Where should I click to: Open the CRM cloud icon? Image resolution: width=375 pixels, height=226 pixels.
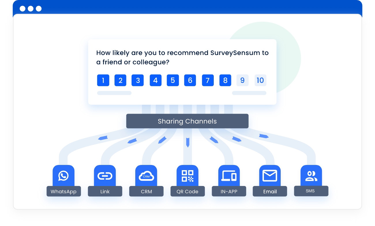click(146, 176)
